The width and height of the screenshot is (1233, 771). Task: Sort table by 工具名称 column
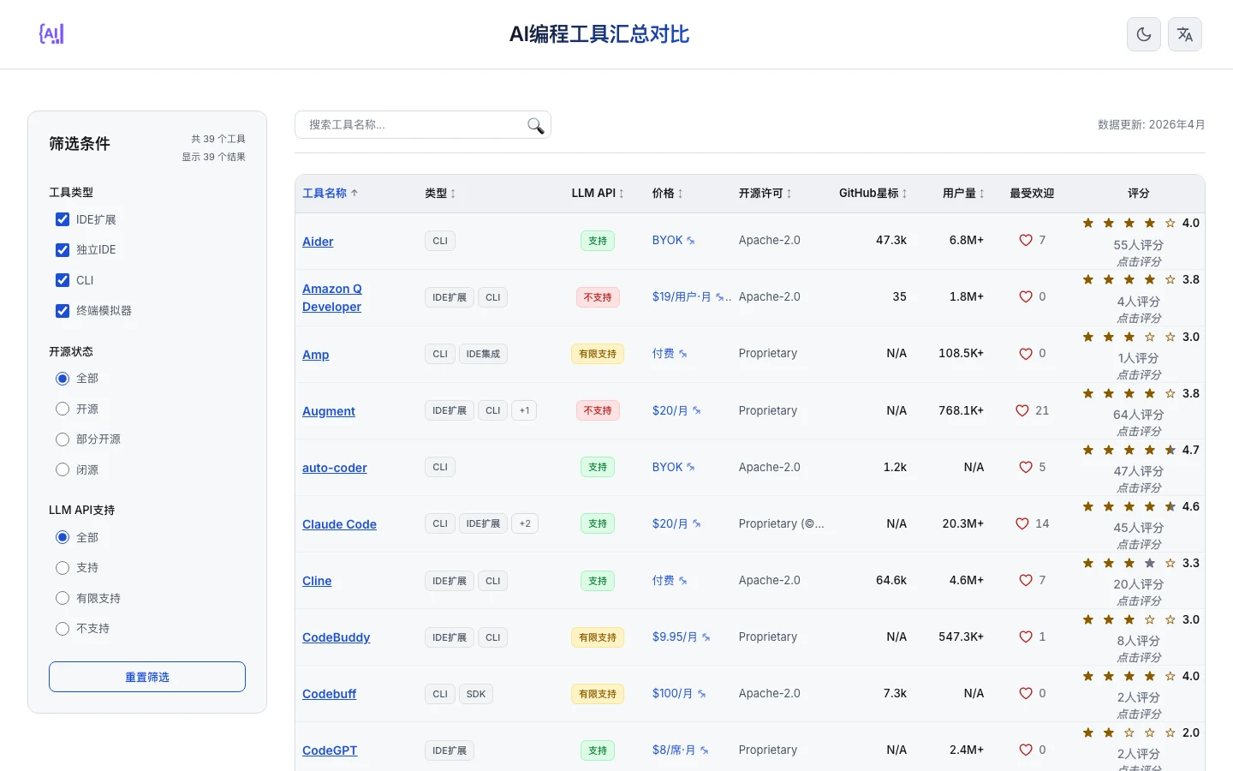[x=331, y=194]
